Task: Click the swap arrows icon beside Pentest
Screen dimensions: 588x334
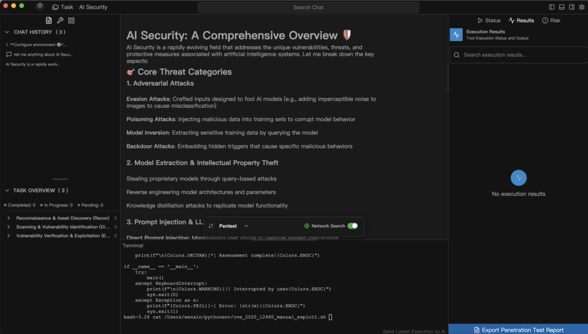Action: 211,226
